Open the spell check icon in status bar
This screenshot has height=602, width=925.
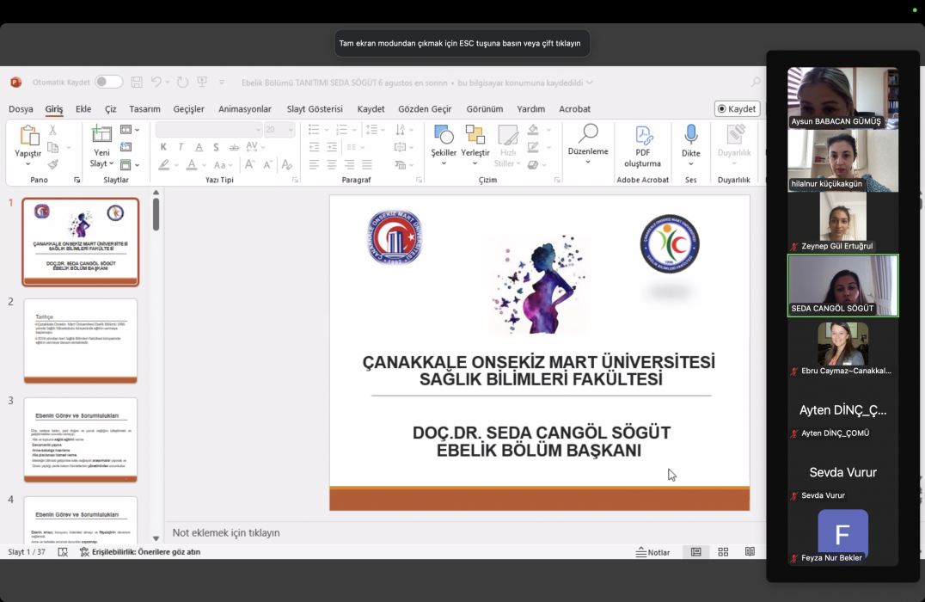click(x=63, y=552)
